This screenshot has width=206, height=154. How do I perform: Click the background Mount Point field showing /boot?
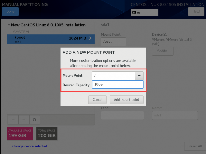click(x=113, y=42)
